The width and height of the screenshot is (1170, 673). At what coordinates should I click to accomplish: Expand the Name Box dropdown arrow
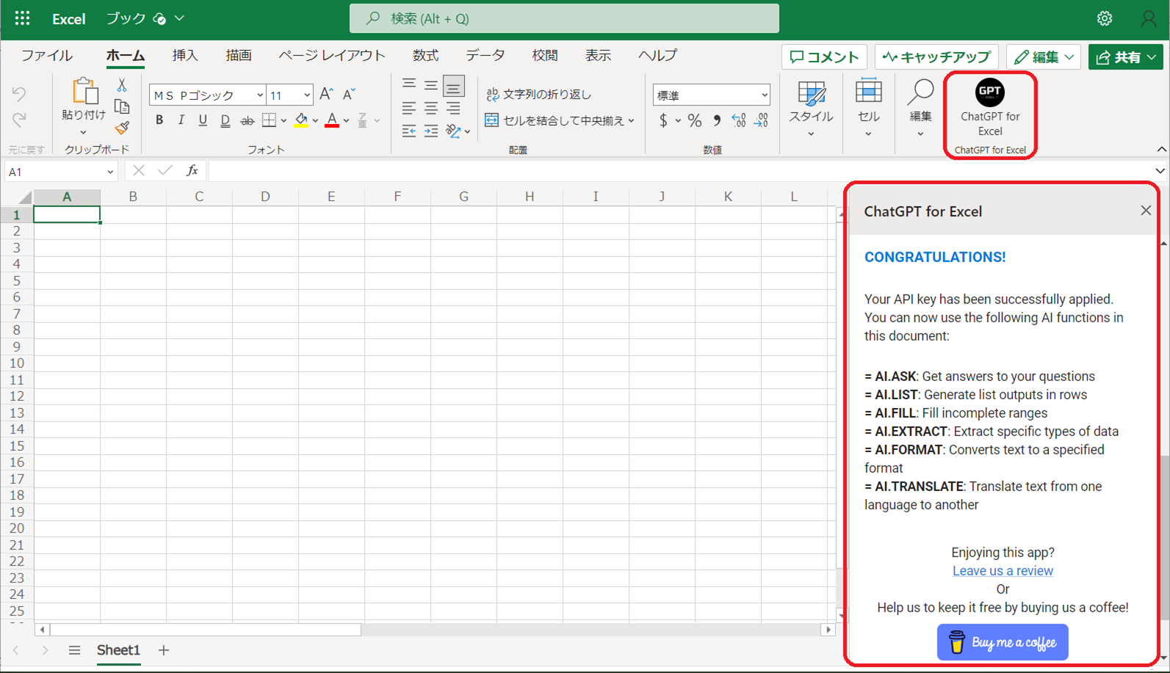[110, 172]
